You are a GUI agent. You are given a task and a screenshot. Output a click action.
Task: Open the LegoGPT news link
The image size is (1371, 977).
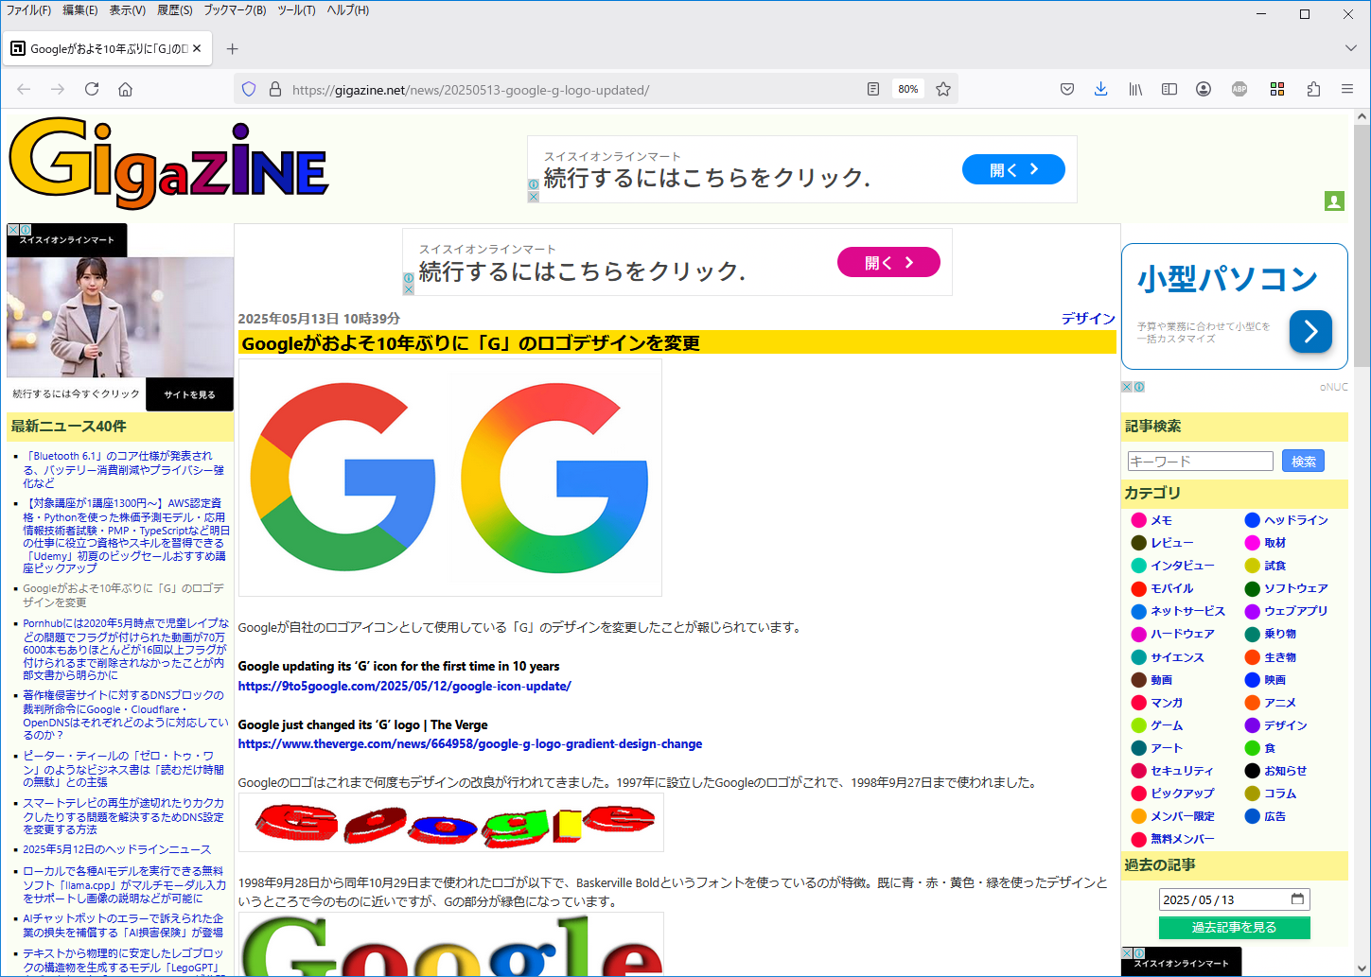tap(123, 960)
